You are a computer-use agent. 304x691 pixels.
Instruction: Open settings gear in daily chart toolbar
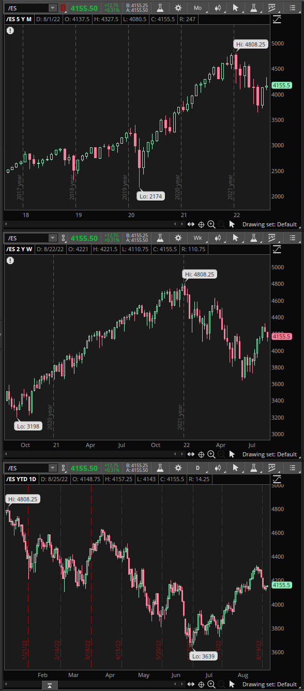(x=178, y=468)
